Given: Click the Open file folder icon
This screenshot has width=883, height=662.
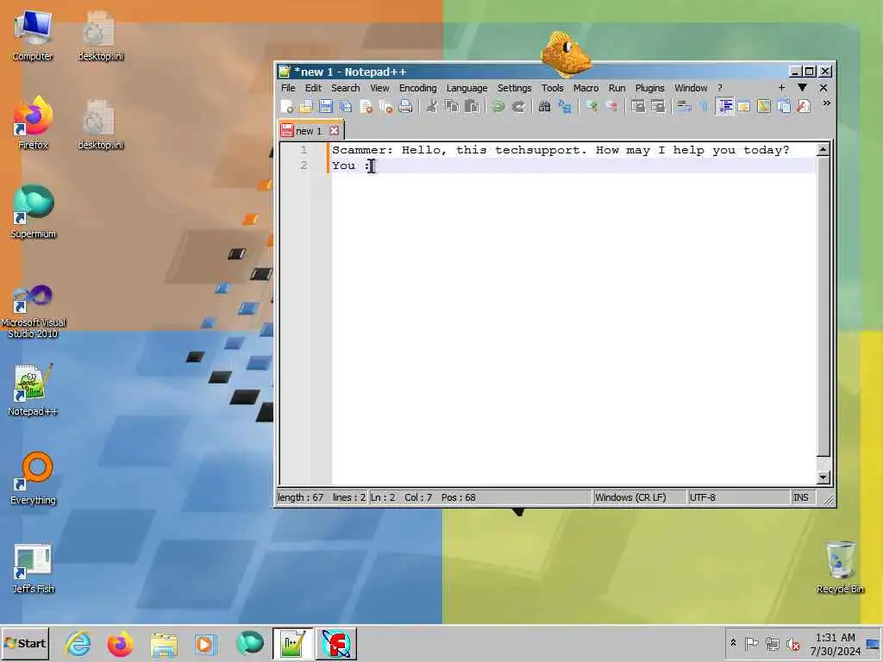Looking at the screenshot, I should point(306,106).
